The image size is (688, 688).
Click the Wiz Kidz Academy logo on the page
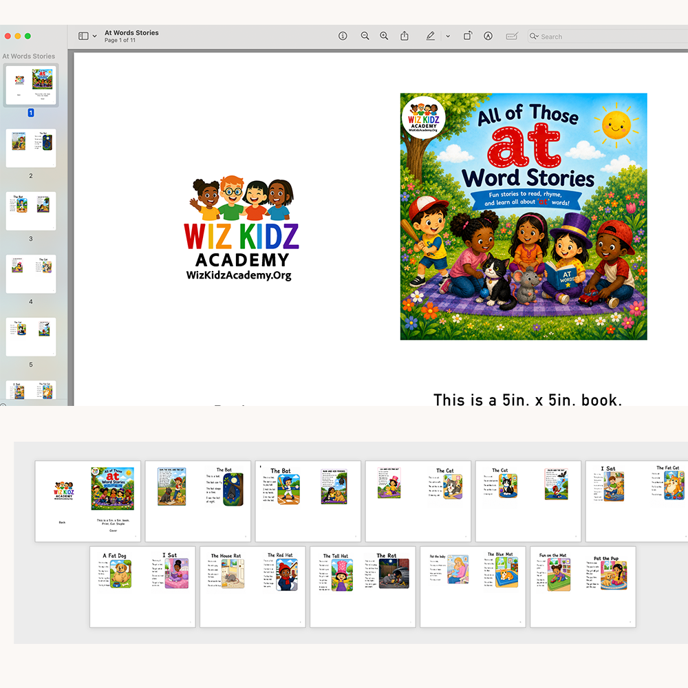click(241, 228)
